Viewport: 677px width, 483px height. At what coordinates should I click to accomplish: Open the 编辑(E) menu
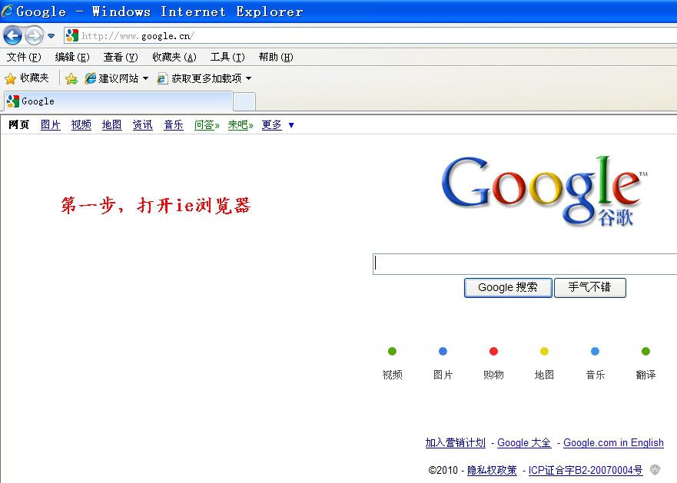(x=72, y=57)
